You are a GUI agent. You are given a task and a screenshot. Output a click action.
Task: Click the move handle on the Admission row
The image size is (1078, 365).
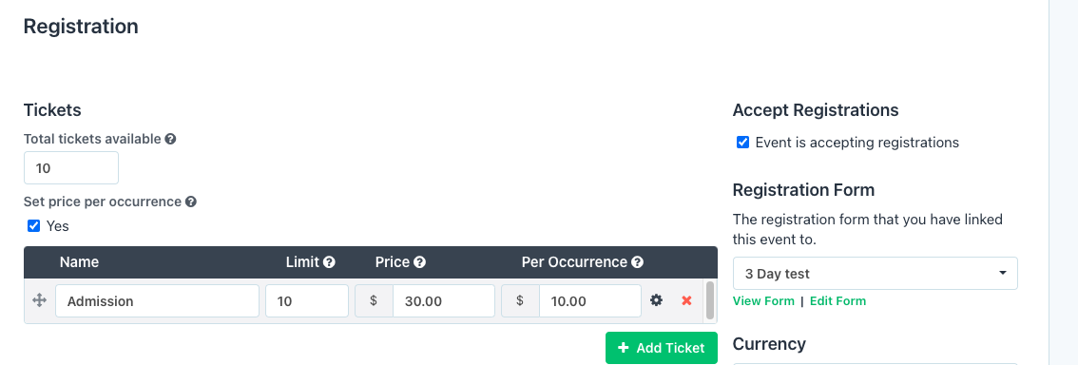pyautogui.click(x=39, y=300)
